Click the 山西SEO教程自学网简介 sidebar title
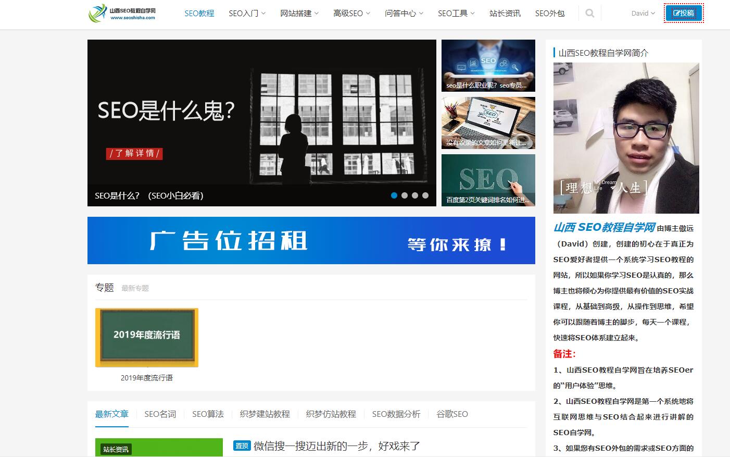 603,53
